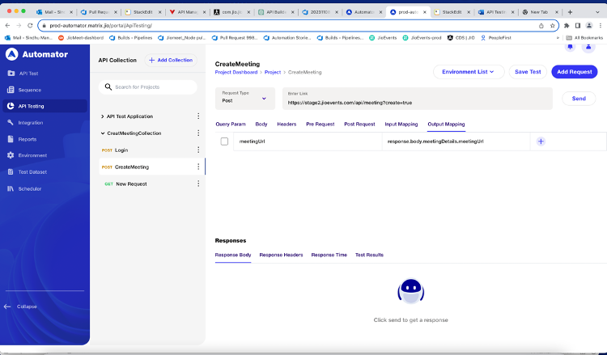Click the Add Request button
Image resolution: width=607 pixels, height=355 pixels.
575,72
